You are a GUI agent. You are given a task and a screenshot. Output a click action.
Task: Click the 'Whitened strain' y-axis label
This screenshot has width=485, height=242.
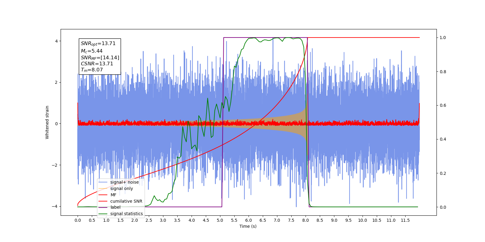47,122
